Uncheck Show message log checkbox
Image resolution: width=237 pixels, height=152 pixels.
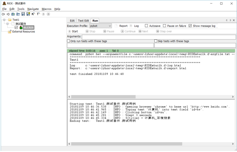190,26
